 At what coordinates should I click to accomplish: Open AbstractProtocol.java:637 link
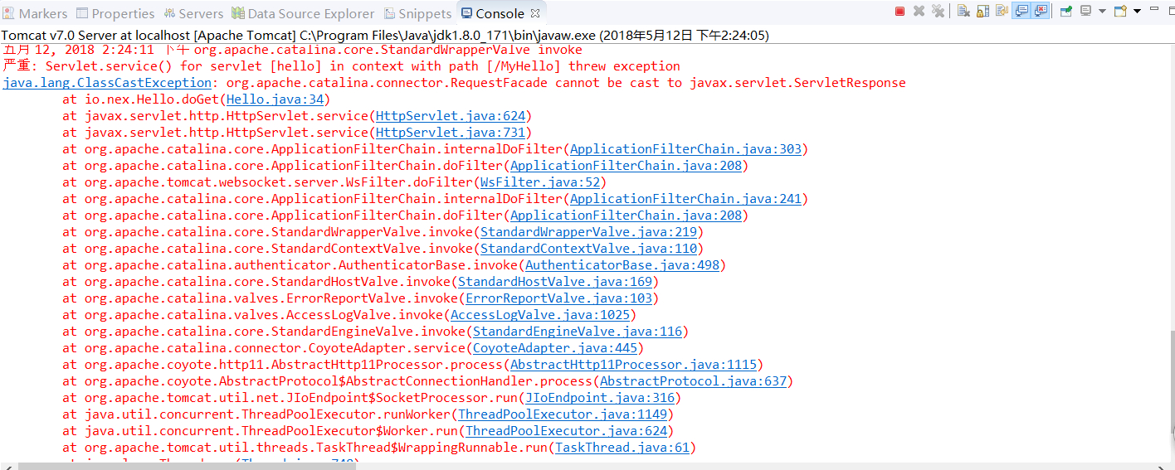click(x=693, y=381)
